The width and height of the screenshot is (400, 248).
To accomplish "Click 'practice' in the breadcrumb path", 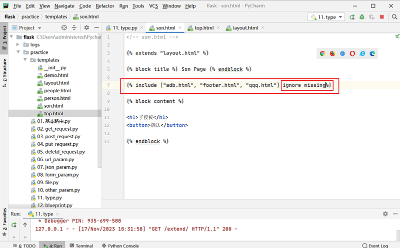I will click(x=30, y=17).
